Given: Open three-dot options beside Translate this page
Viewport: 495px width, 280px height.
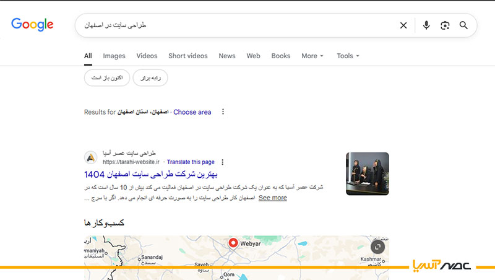Looking at the screenshot, I should (223, 162).
